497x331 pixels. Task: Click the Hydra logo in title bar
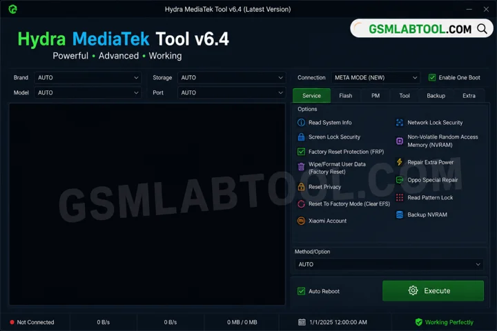click(12, 9)
